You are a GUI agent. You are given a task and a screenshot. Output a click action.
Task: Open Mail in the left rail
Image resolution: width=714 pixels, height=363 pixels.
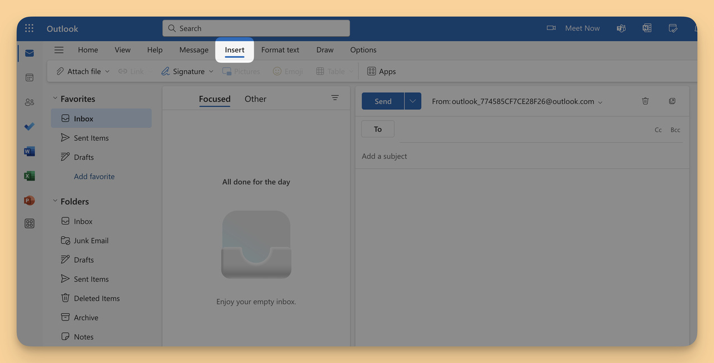pyautogui.click(x=30, y=53)
